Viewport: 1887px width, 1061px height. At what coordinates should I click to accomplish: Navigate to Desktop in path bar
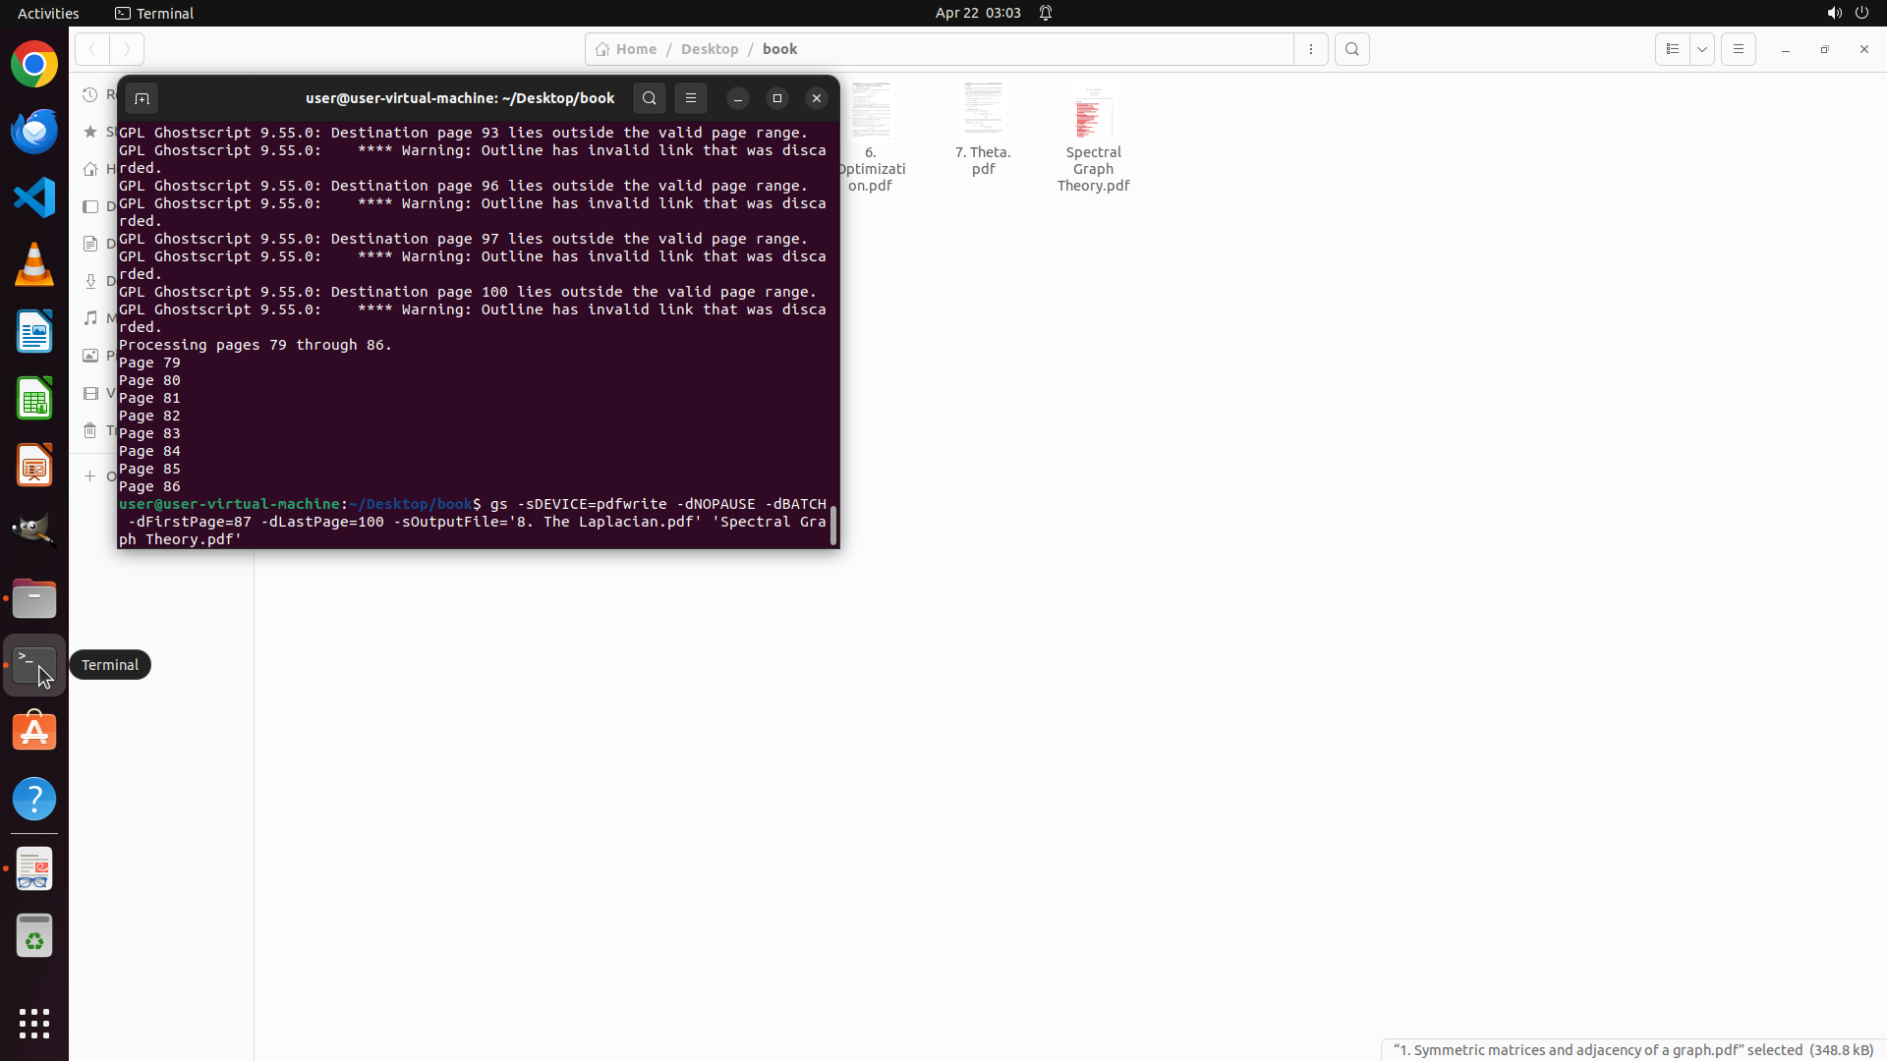(709, 49)
